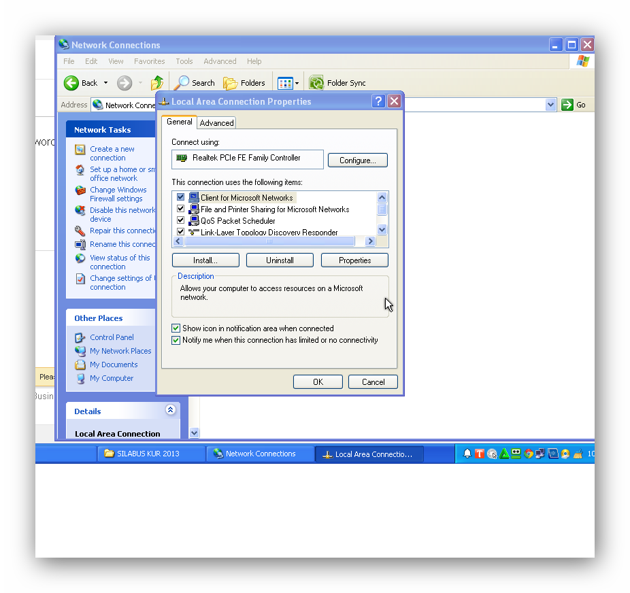
Task: Open the Back button history dropdown
Action: 105,83
